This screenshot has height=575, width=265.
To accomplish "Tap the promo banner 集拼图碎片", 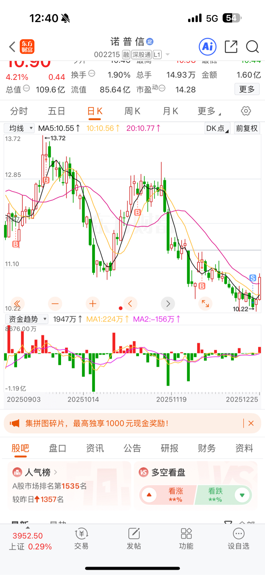I will coord(132,423).
